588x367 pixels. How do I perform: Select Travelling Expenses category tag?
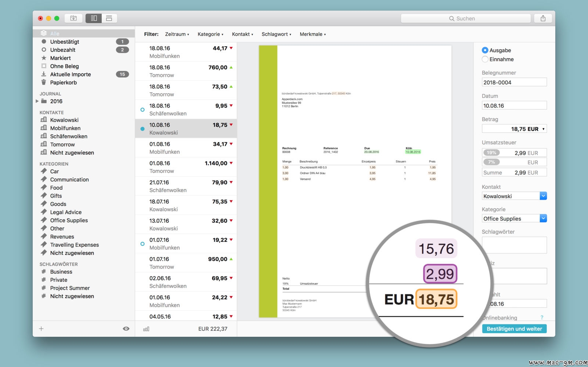coord(84,245)
